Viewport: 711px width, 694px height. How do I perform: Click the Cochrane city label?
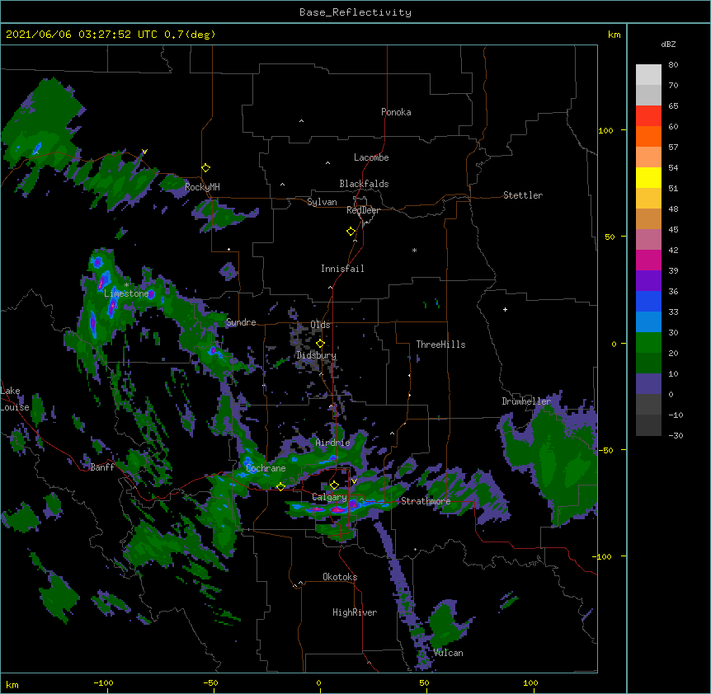266,468
